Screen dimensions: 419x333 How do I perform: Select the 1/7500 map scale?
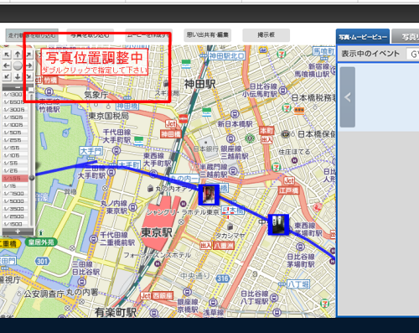click(x=15, y=194)
